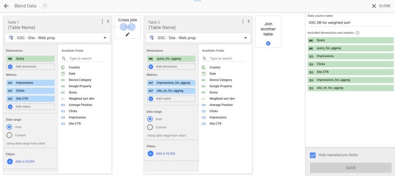
Task: Click ABC type icon on query_for_aggreg dimension
Action: click(x=151, y=59)
